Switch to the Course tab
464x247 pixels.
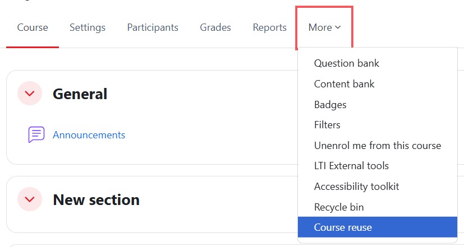click(33, 27)
